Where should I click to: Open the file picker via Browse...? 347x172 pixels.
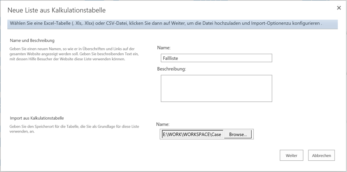(238, 134)
